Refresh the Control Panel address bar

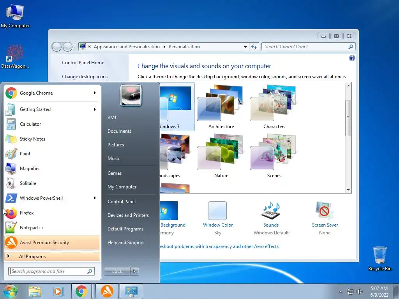click(254, 47)
